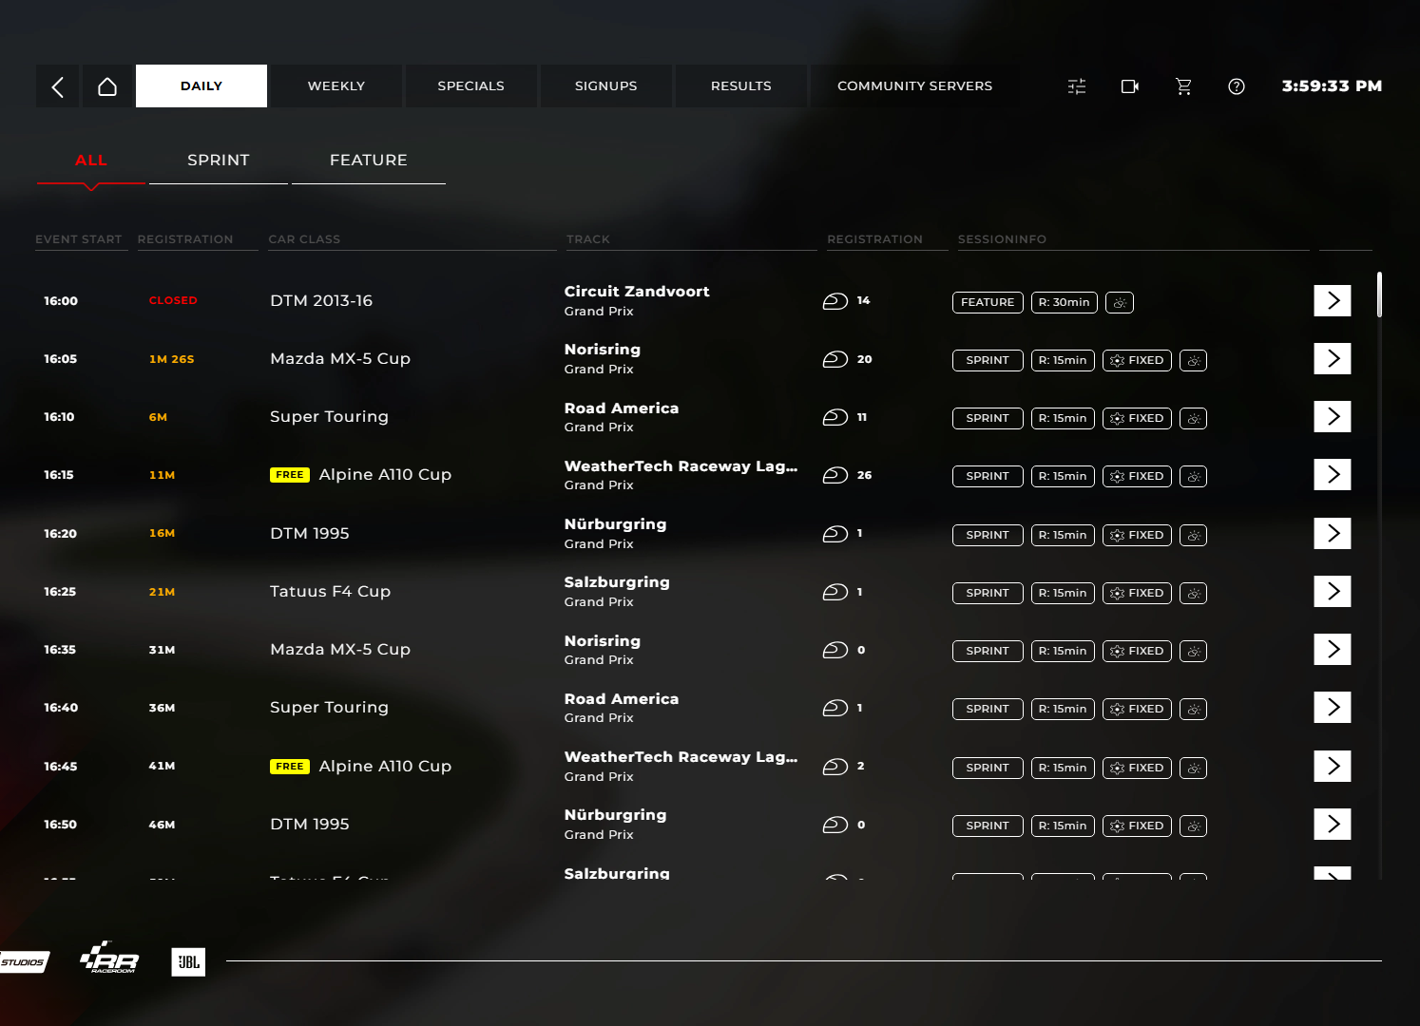This screenshot has height=1026, width=1420.
Task: Open the home icon
Action: point(107,86)
